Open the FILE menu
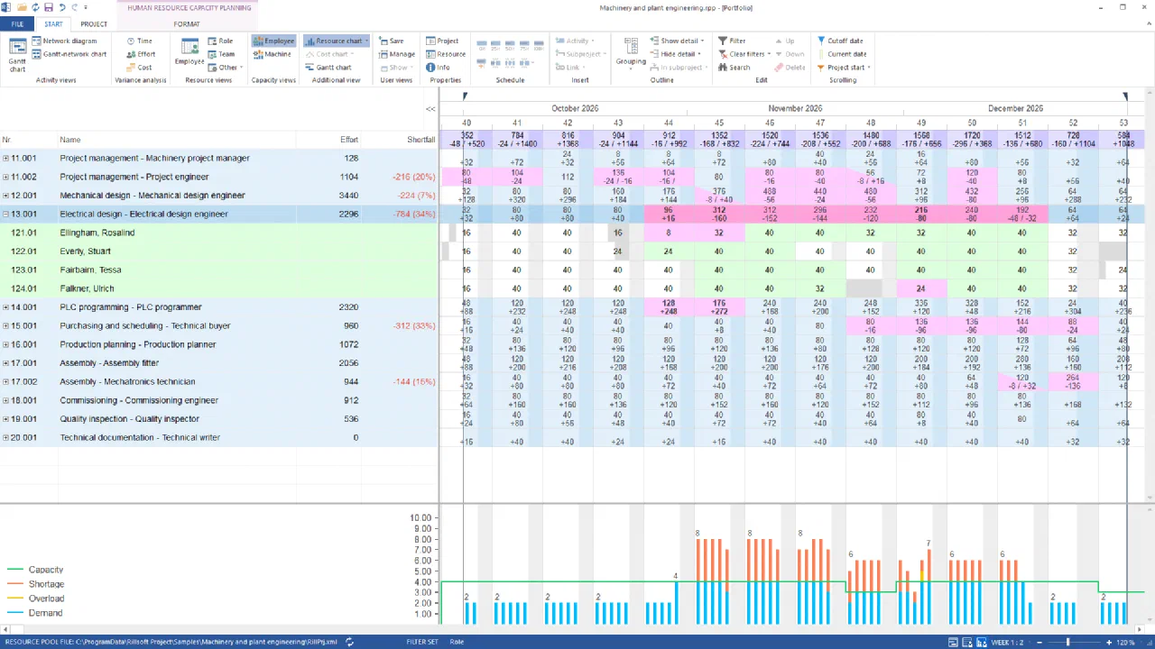The image size is (1155, 649). pyautogui.click(x=17, y=24)
